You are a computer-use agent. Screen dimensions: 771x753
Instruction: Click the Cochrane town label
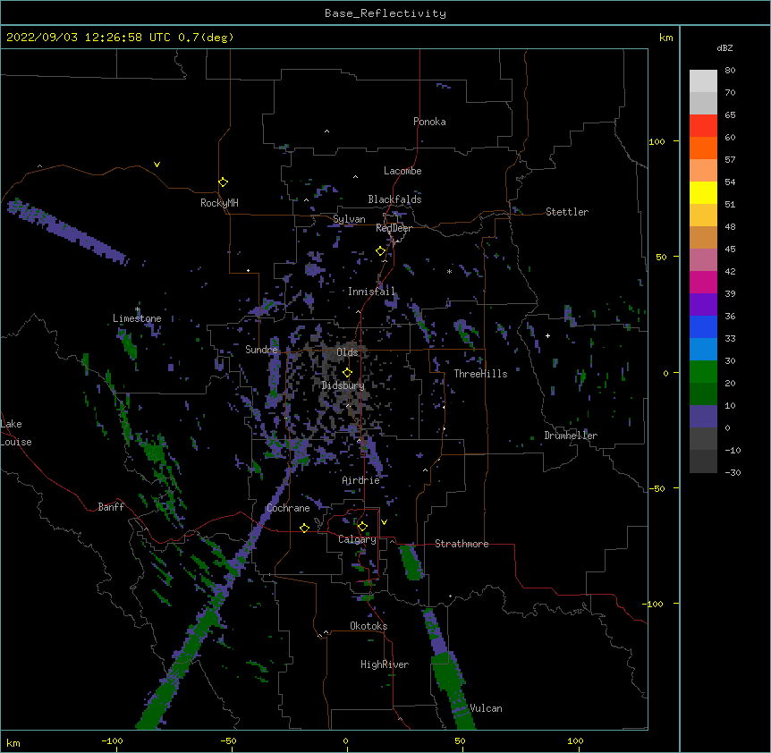pos(288,508)
